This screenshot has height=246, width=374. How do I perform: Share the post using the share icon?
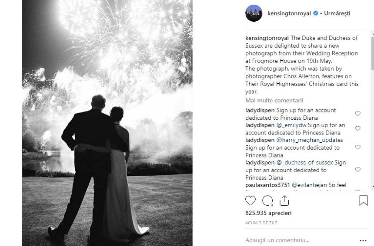(284, 200)
